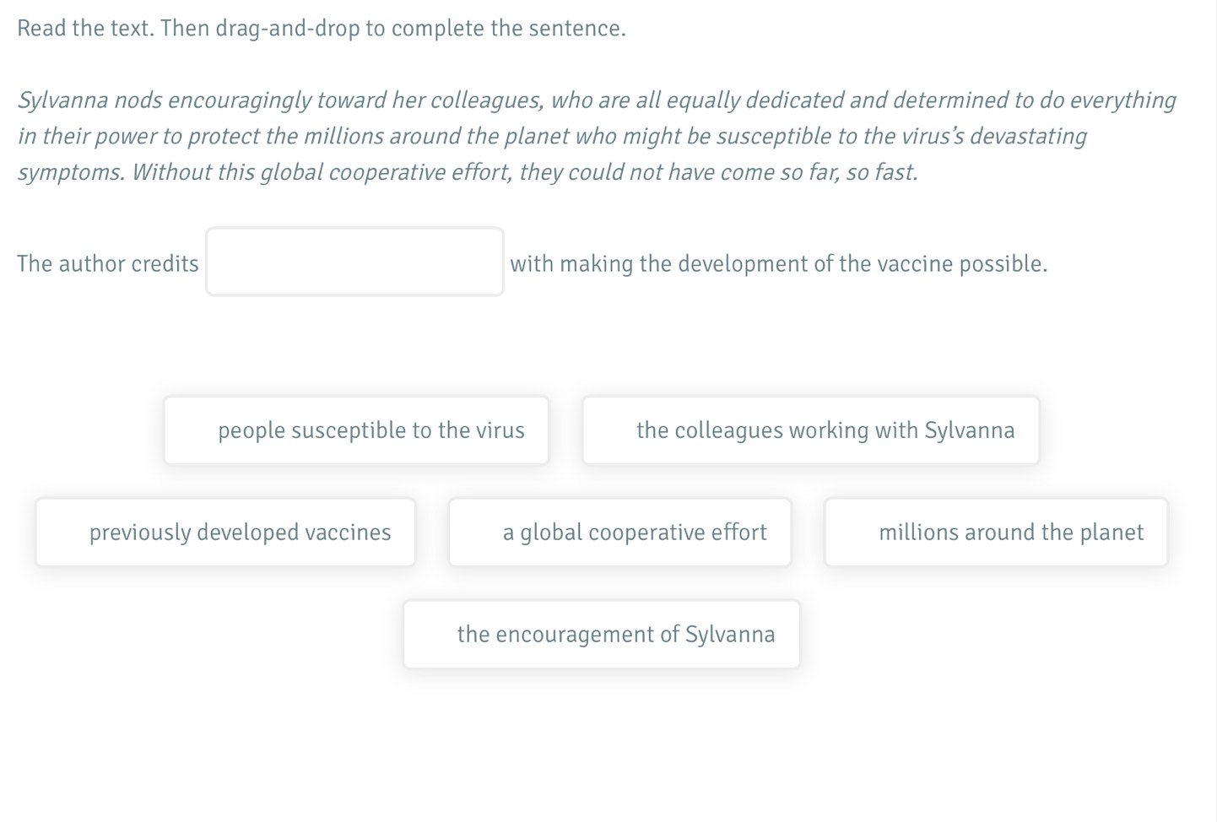Viewport: 1217px width, 822px height.
Task: Choose 'the colleagues working with Sylvanna' tile
Action: coord(810,430)
